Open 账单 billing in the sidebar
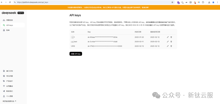Image resolution: width=220 pixels, height=104 pixels. tap(13, 30)
